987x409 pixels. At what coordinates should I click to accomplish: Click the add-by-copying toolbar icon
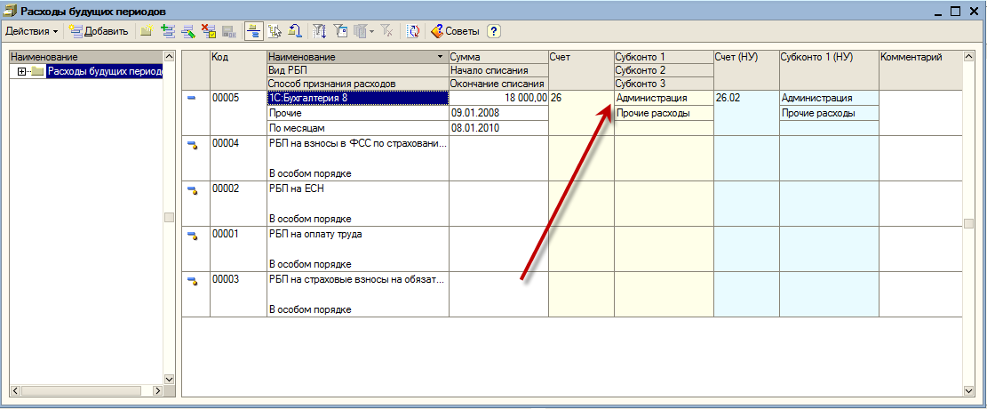pyautogui.click(x=166, y=31)
